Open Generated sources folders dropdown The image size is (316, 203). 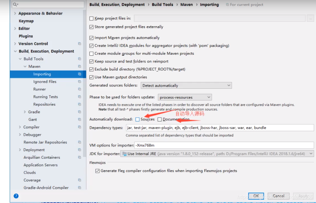(186, 85)
